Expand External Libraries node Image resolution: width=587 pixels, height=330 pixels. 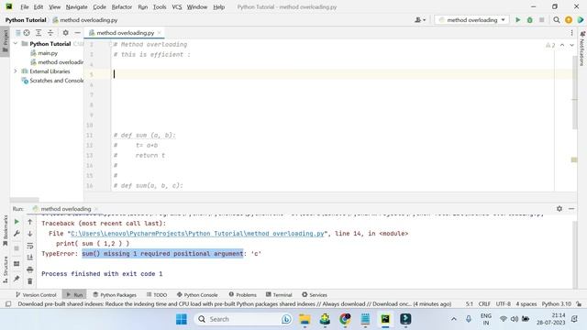click(16, 71)
